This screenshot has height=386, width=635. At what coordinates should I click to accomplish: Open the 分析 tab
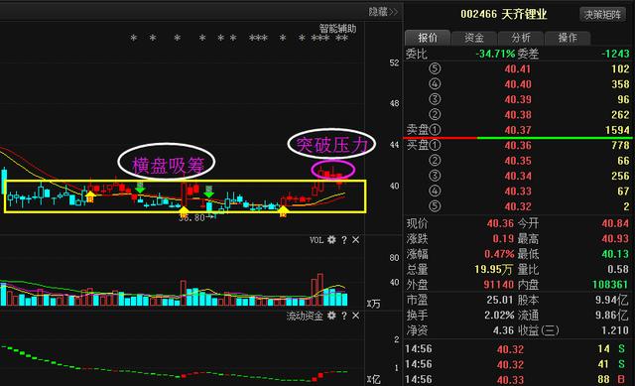tap(521, 38)
